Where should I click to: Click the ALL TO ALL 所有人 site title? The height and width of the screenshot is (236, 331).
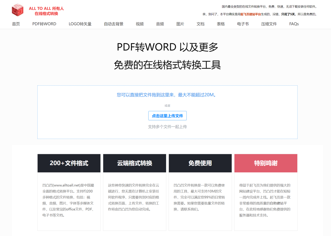[x=46, y=9]
